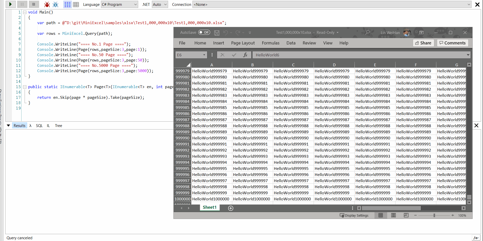Run the query with the green play button
Viewport: 483px width, 241px height.
(x=10, y=4)
